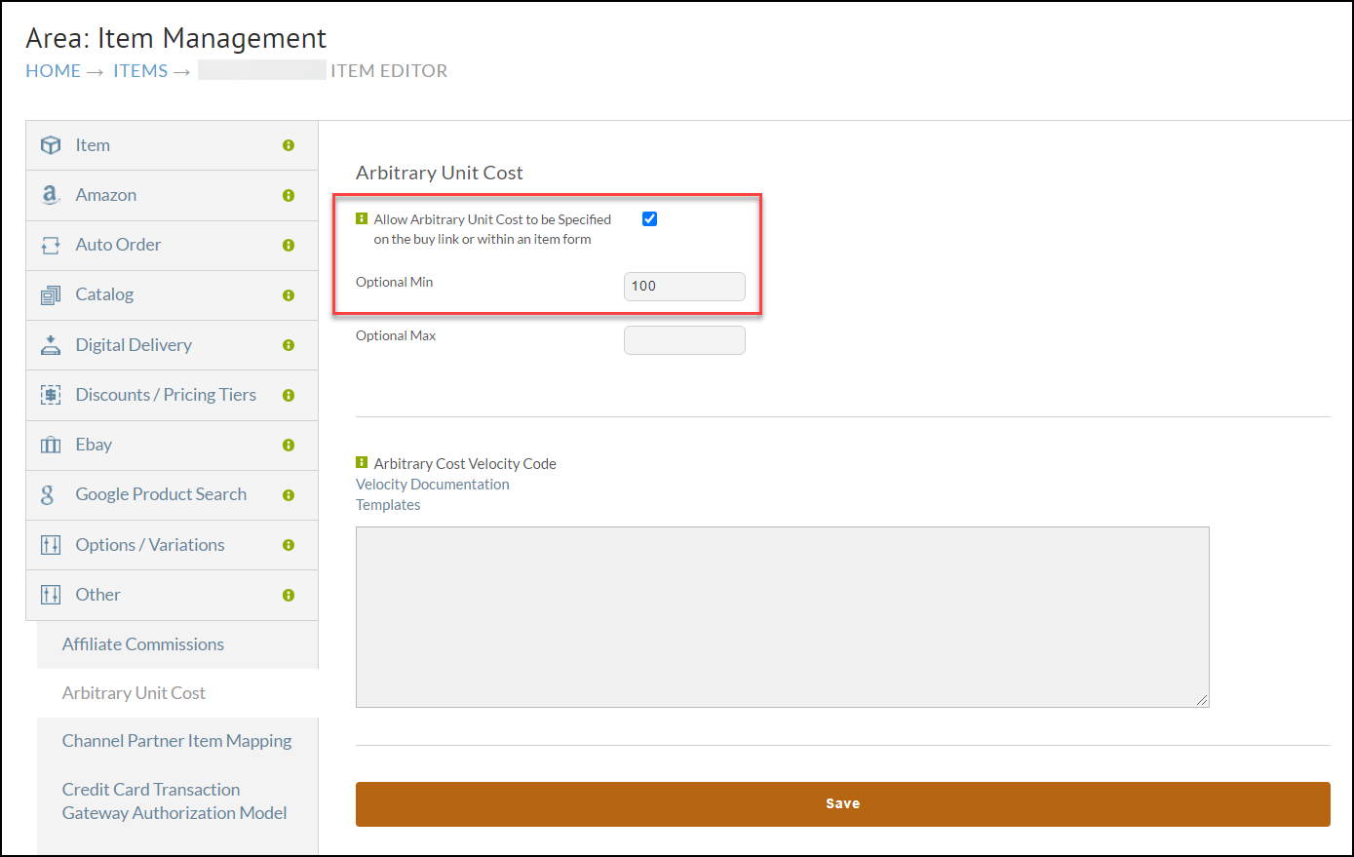Click the Discounts dollar icon
The width and height of the screenshot is (1354, 857).
(x=51, y=395)
